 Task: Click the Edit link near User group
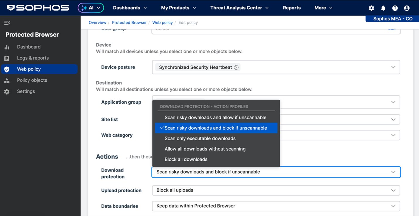coord(392,29)
